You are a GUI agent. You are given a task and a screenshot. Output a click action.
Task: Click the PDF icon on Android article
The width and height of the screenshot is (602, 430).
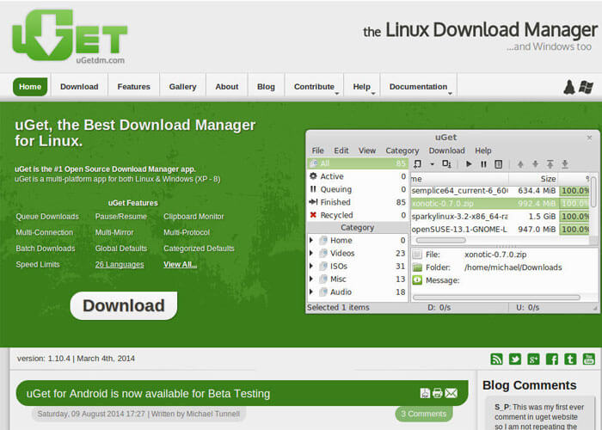coord(425,393)
